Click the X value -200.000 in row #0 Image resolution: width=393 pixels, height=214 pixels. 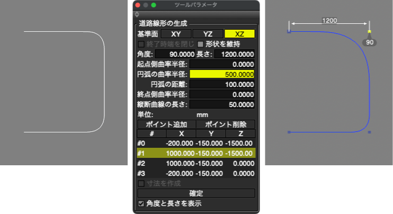click(x=180, y=144)
